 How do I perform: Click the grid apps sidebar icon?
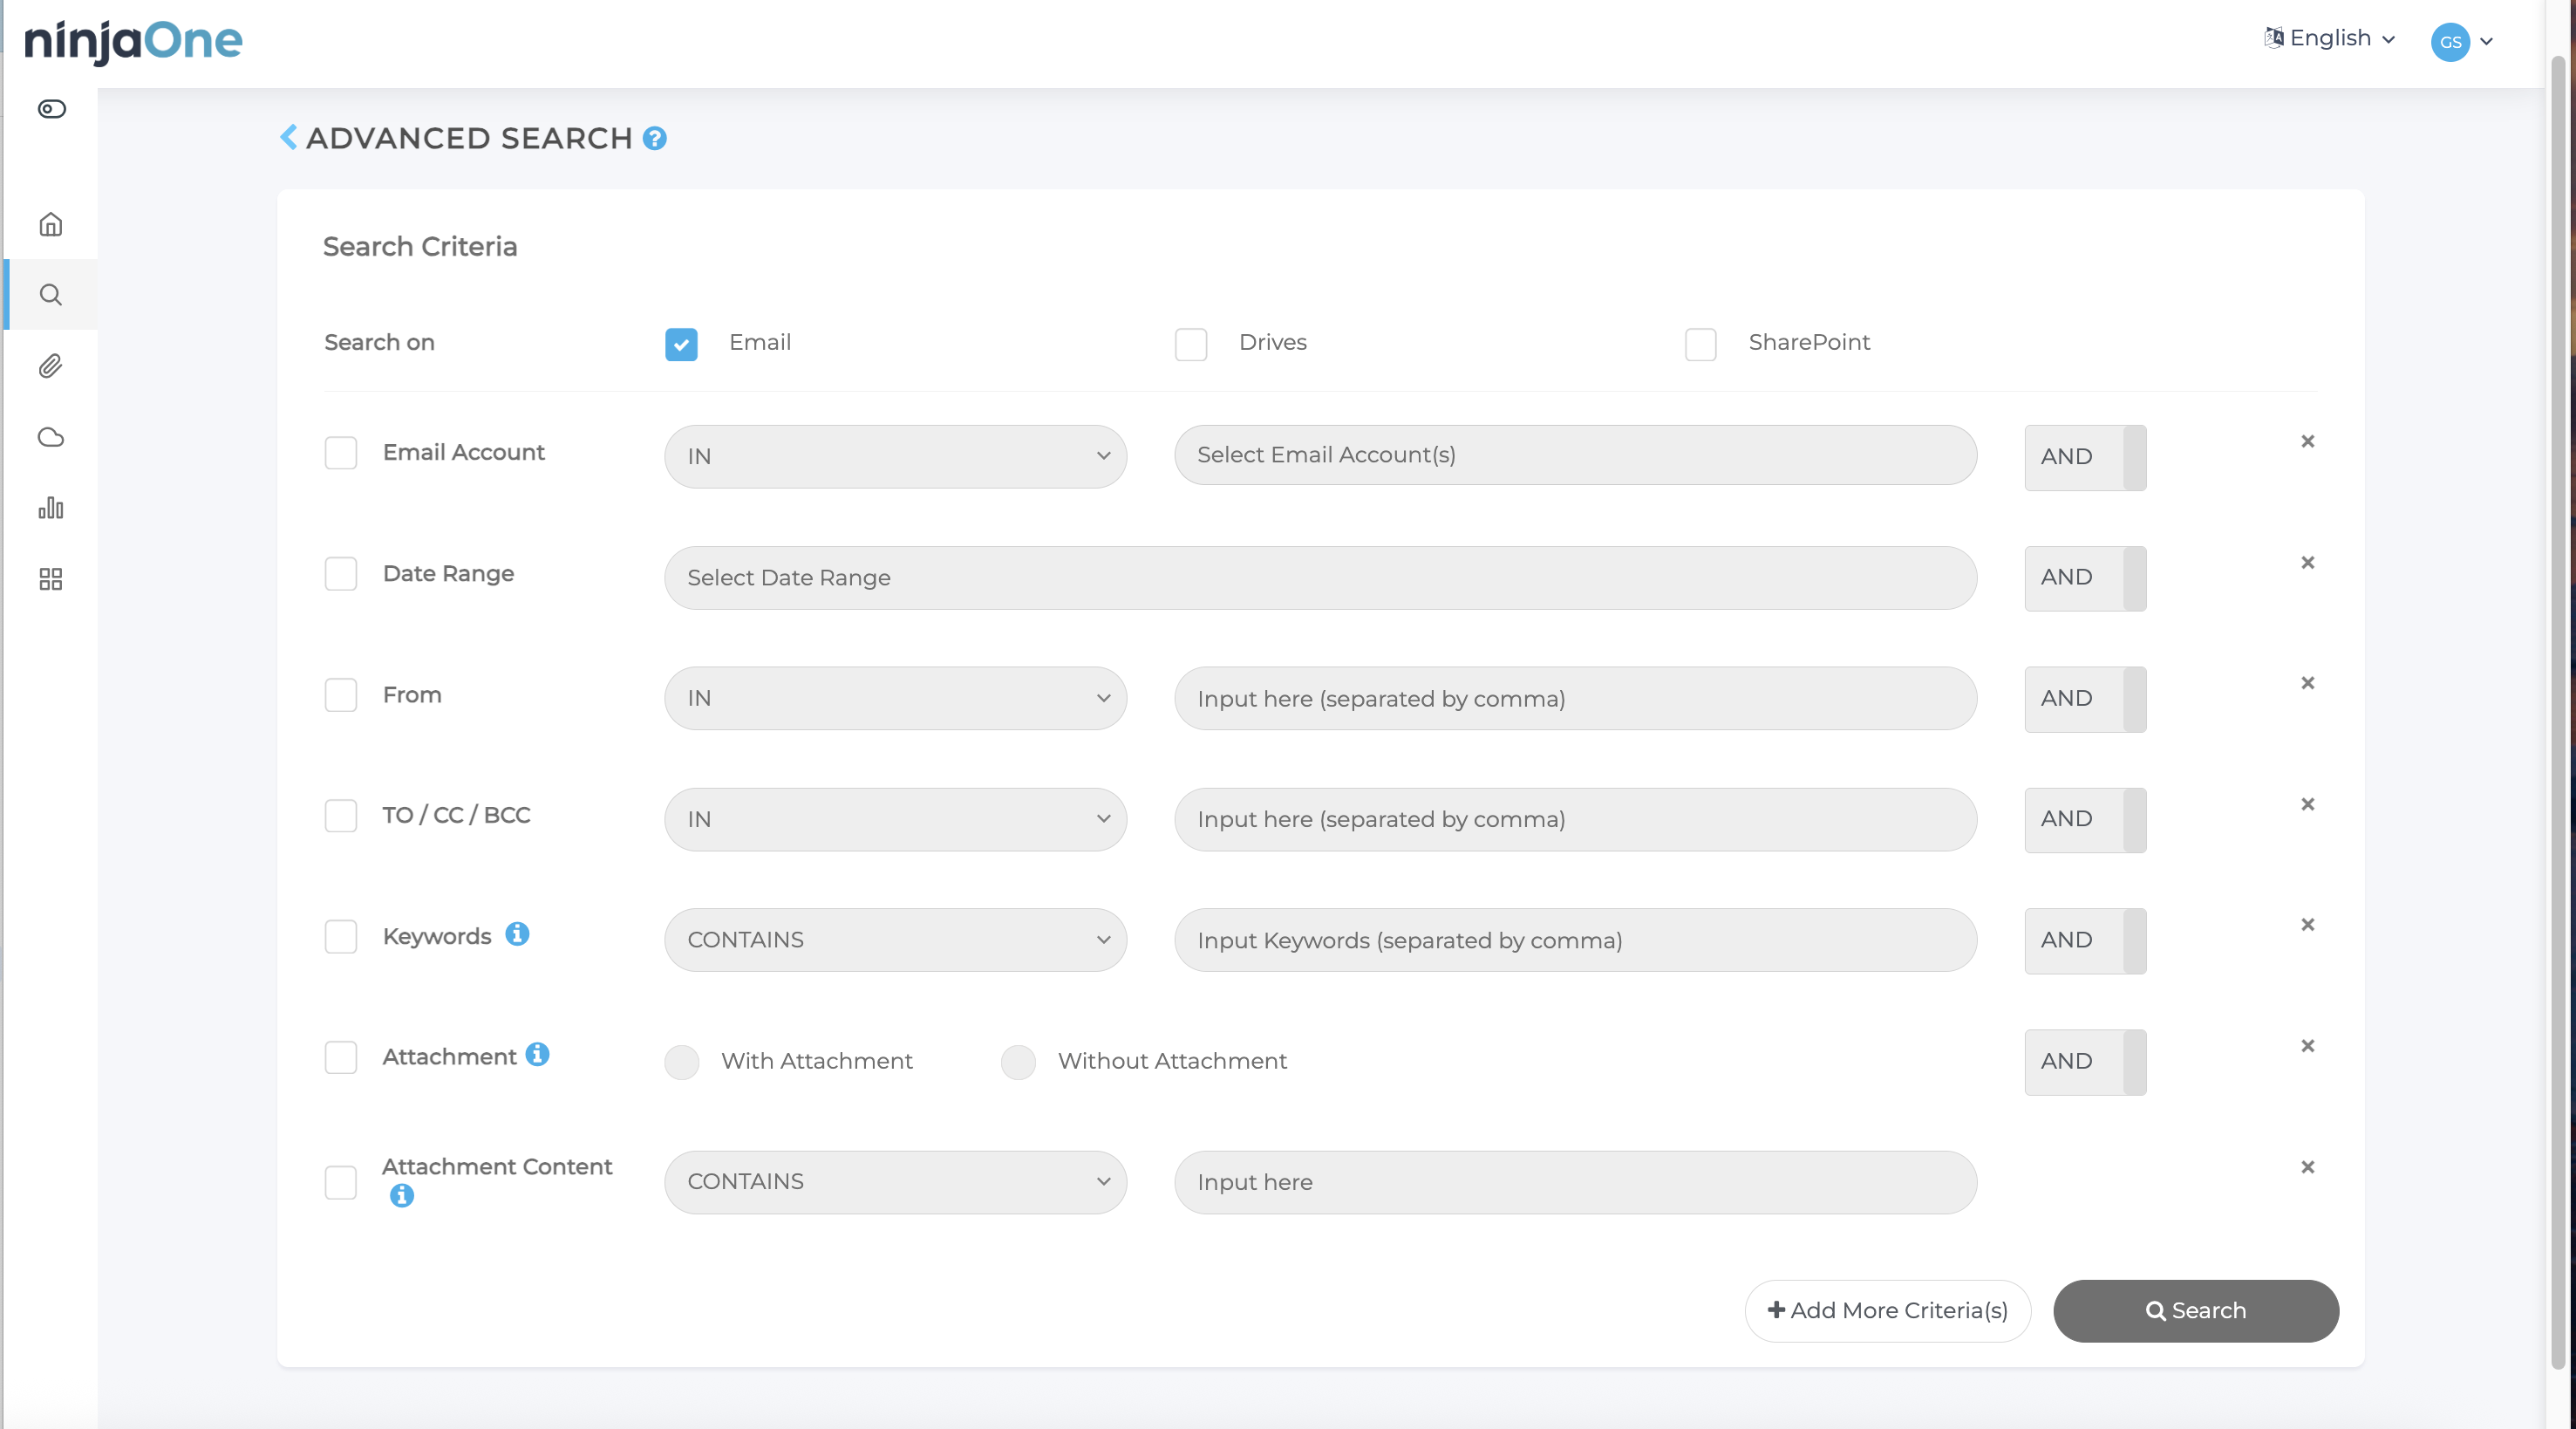click(51, 579)
